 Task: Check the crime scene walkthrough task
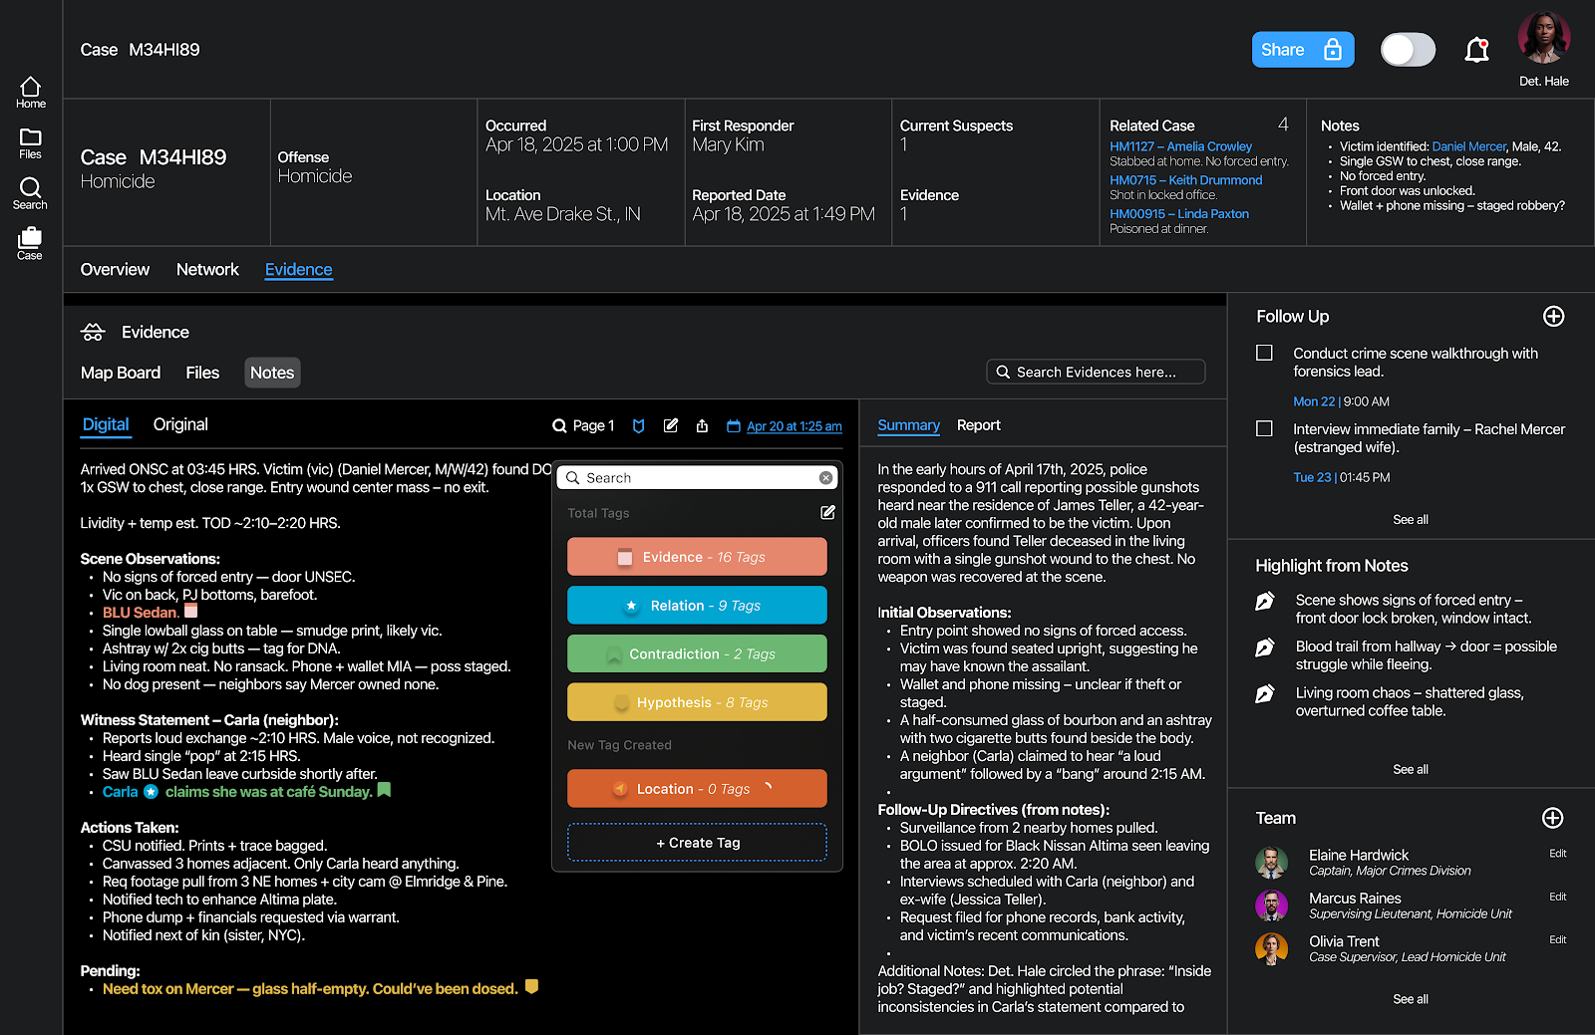tap(1264, 354)
